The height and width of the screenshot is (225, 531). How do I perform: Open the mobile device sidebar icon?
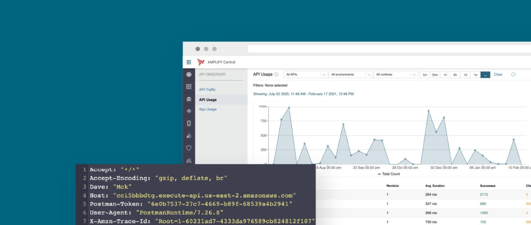[189, 123]
